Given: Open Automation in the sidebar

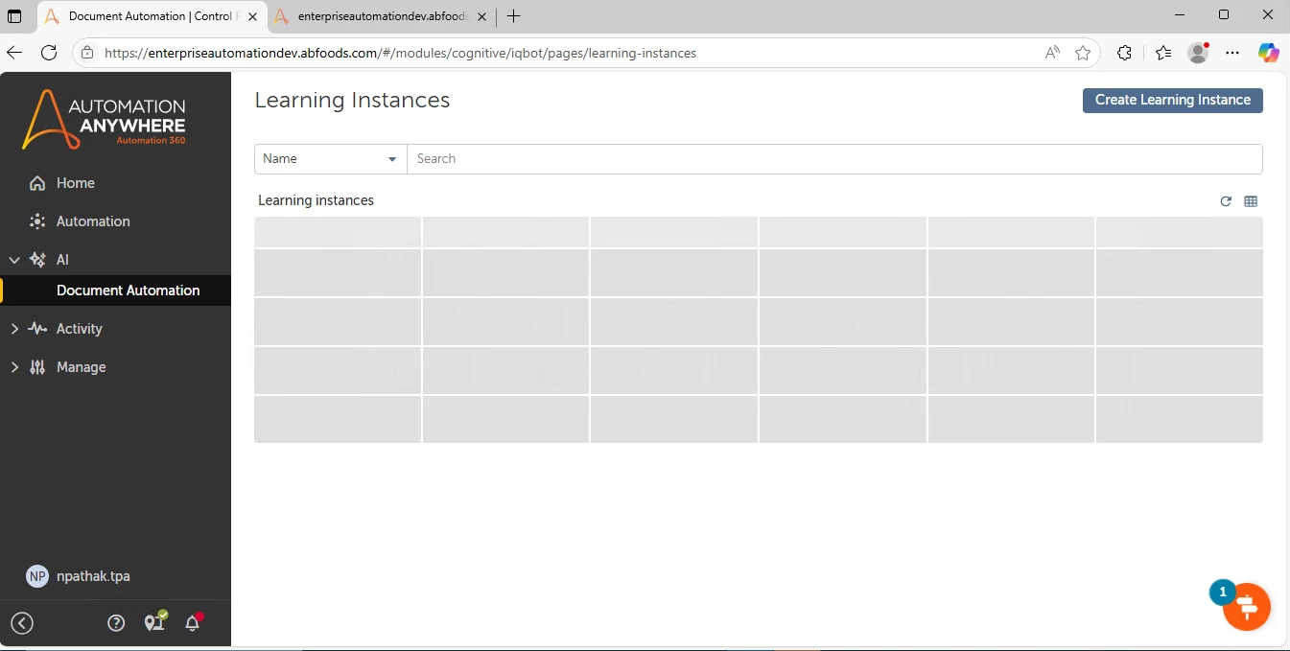Looking at the screenshot, I should point(93,221).
